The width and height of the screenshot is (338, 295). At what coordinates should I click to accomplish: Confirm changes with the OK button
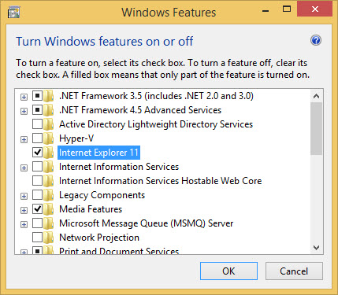(228, 271)
